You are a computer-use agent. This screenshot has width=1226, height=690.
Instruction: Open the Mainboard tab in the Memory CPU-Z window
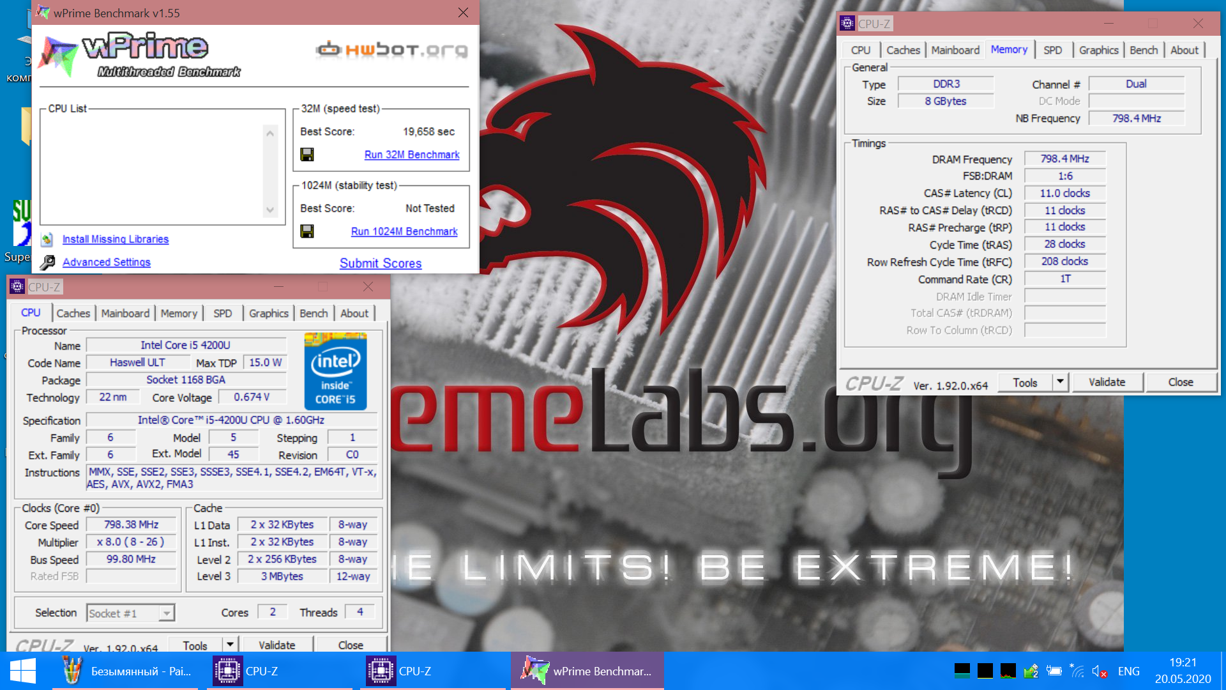click(x=955, y=50)
